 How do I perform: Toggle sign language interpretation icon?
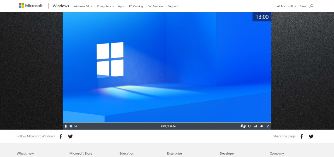[x=243, y=126]
